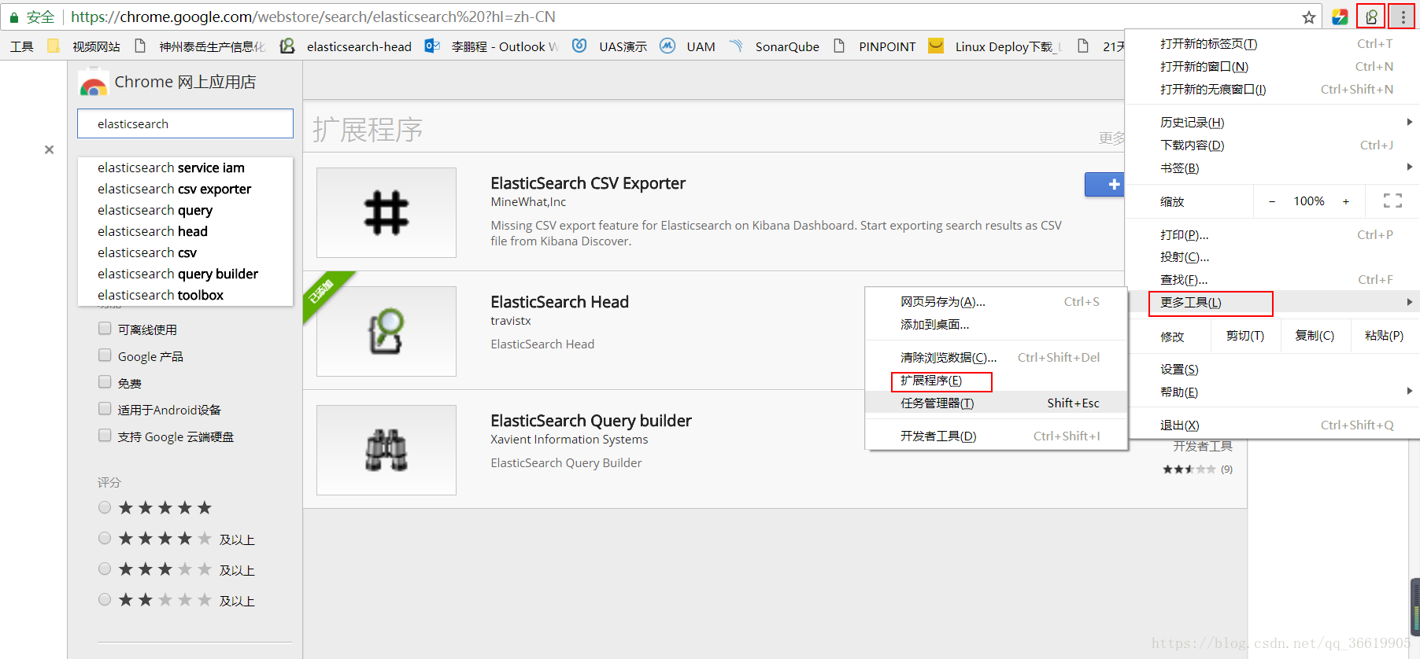Click the fullscreen icon in zoom row

[x=1392, y=201]
